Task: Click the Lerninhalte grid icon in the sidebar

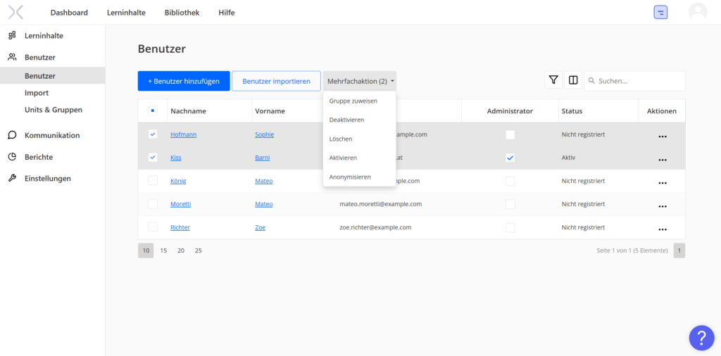Action: pyautogui.click(x=13, y=35)
